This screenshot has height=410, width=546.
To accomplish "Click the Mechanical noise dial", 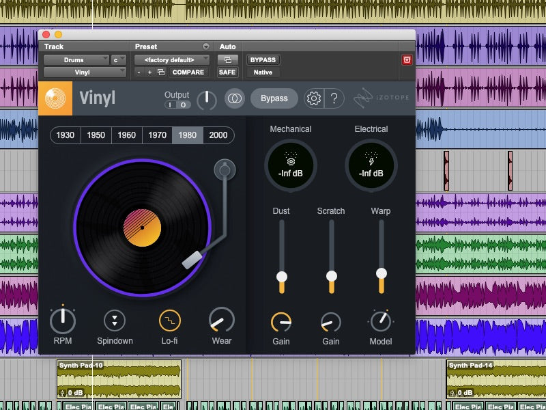I will tap(291, 165).
